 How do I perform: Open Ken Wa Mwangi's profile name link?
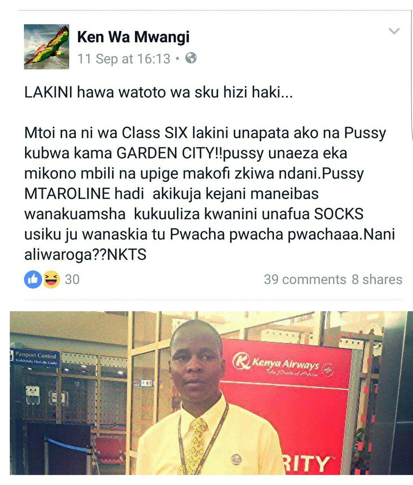pyautogui.click(x=133, y=37)
